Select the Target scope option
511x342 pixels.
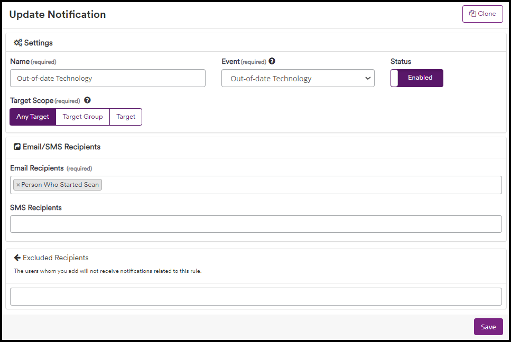(x=126, y=117)
